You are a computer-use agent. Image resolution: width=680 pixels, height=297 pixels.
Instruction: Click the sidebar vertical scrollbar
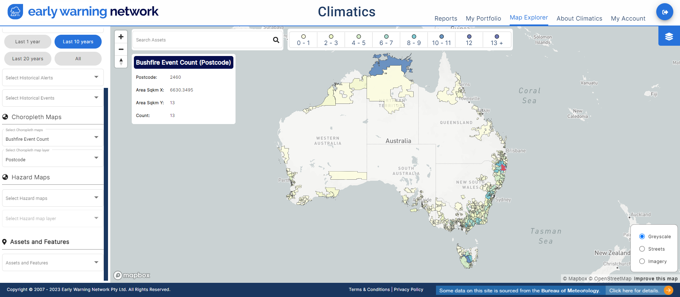pos(106,184)
